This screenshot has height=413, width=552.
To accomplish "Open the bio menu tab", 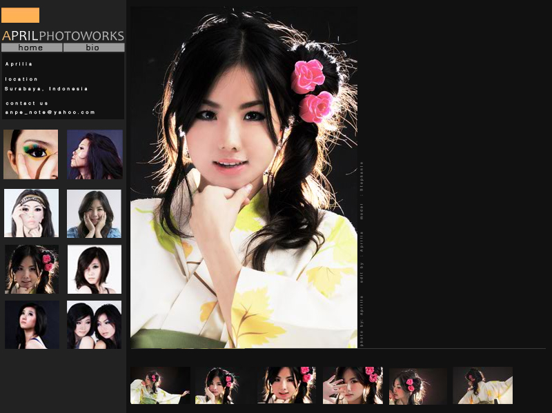I will (x=93, y=48).
